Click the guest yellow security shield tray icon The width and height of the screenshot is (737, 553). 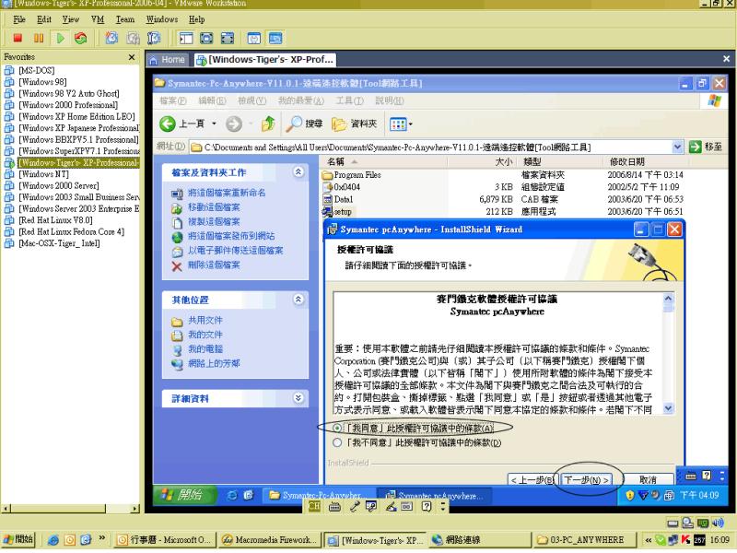[x=630, y=495]
